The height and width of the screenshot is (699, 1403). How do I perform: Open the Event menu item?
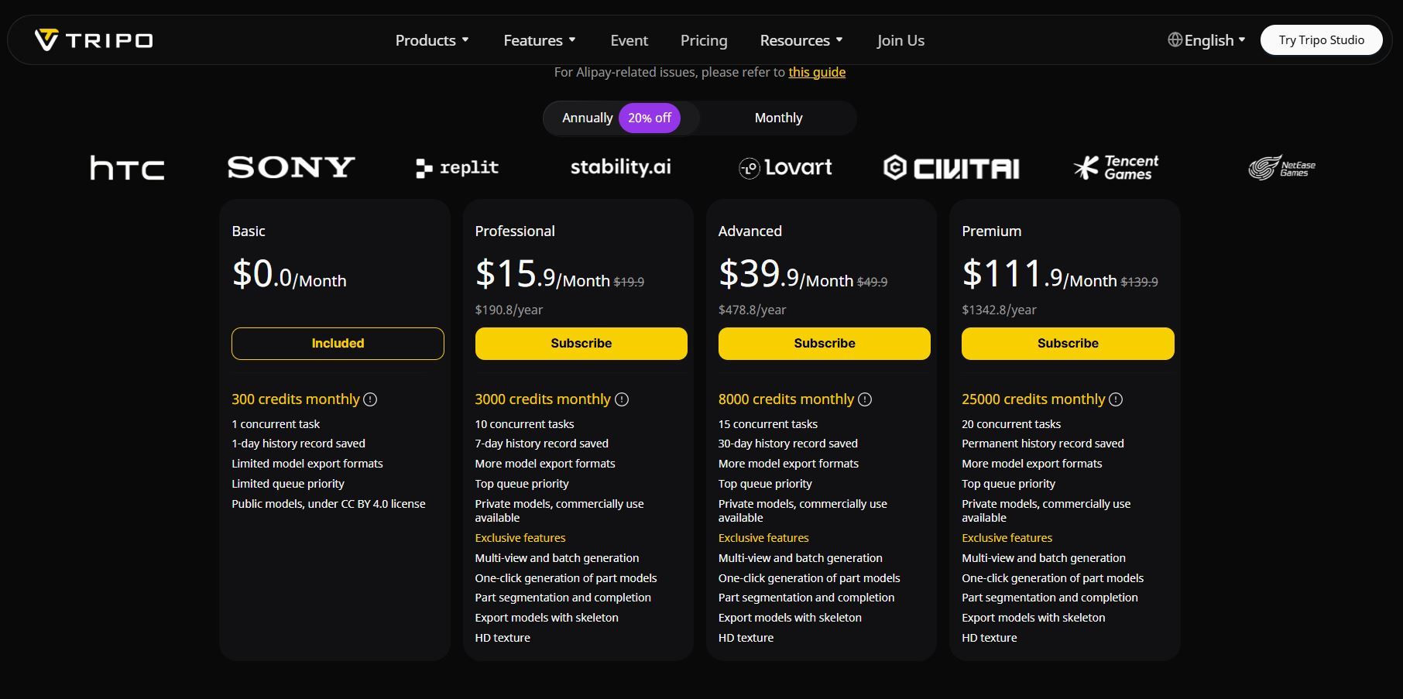629,40
